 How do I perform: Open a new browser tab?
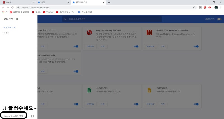click(x=109, y=3)
